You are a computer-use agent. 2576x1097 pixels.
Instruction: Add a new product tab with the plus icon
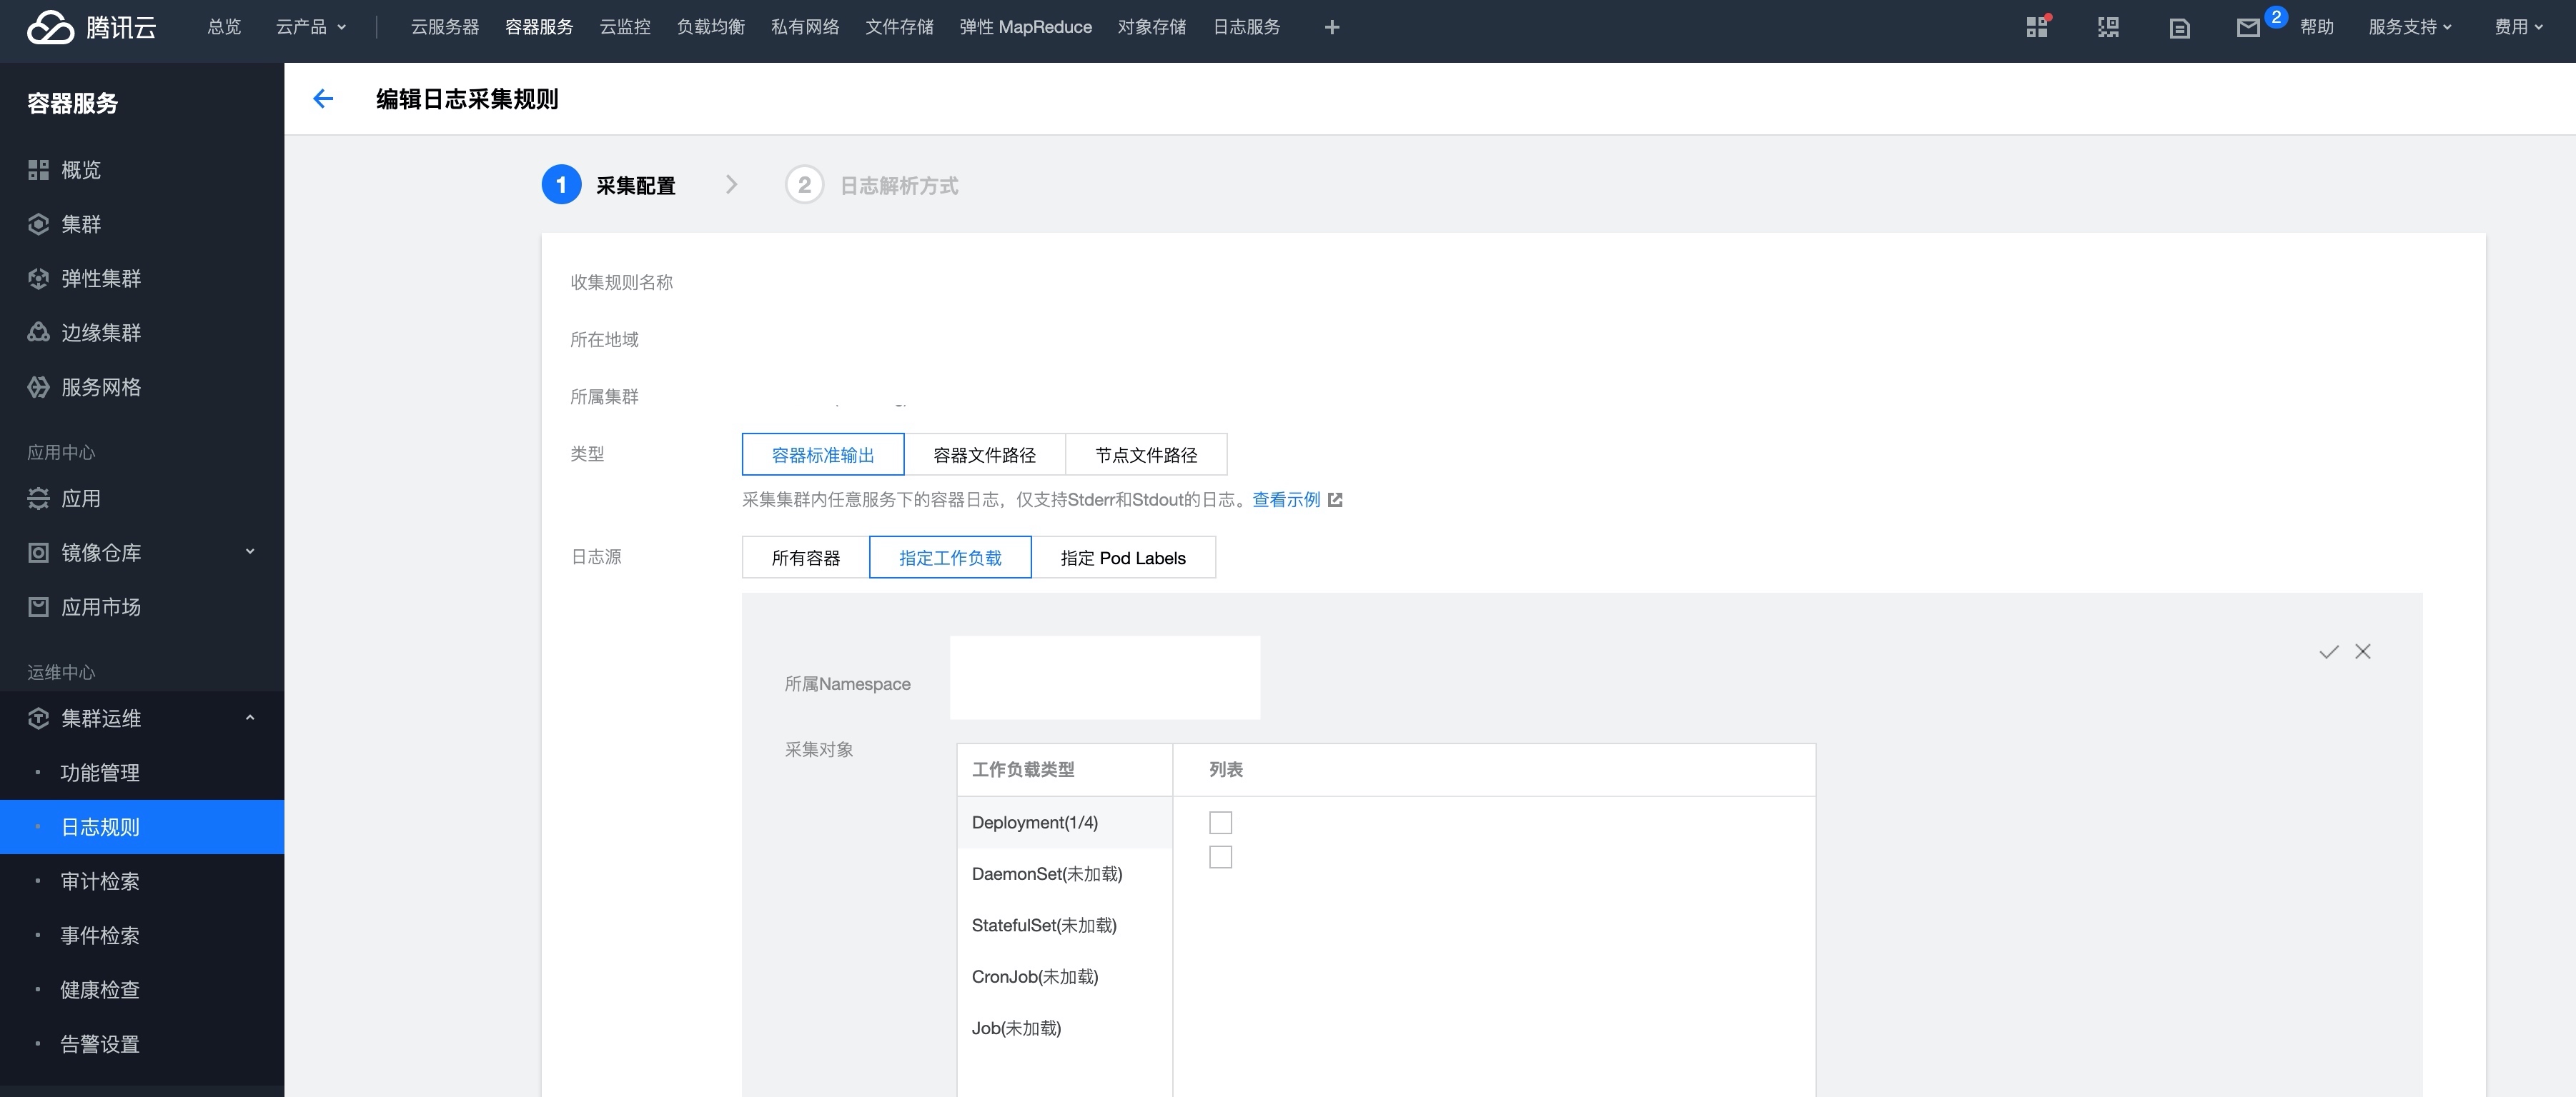[x=1332, y=27]
